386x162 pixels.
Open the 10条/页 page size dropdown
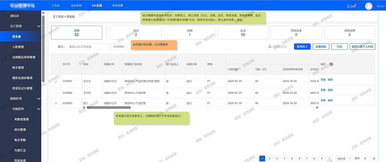[x=344, y=158]
